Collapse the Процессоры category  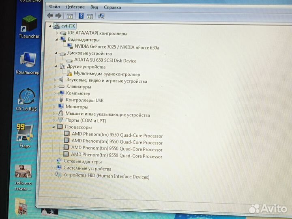(54, 127)
